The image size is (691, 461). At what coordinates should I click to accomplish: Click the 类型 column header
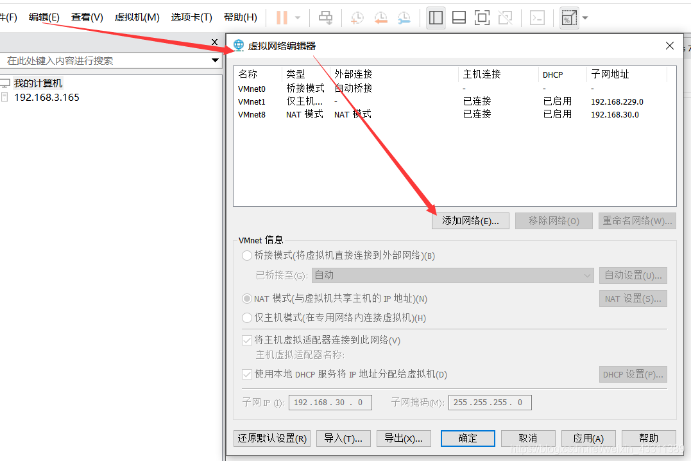pyautogui.click(x=306, y=74)
